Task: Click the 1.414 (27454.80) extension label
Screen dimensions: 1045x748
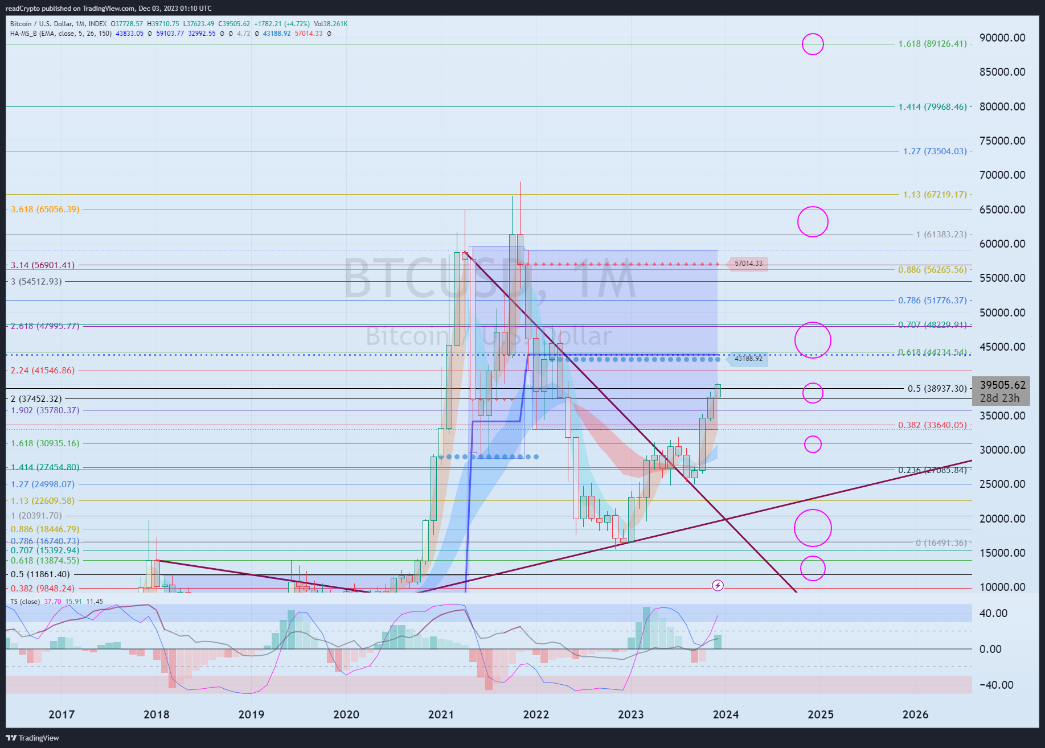Action: tap(45, 467)
